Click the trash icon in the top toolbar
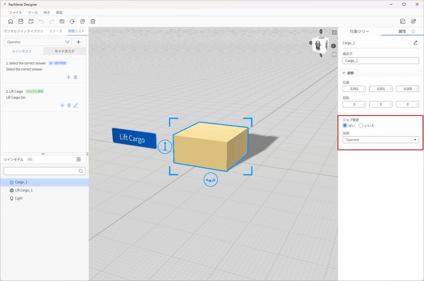 click(x=93, y=22)
